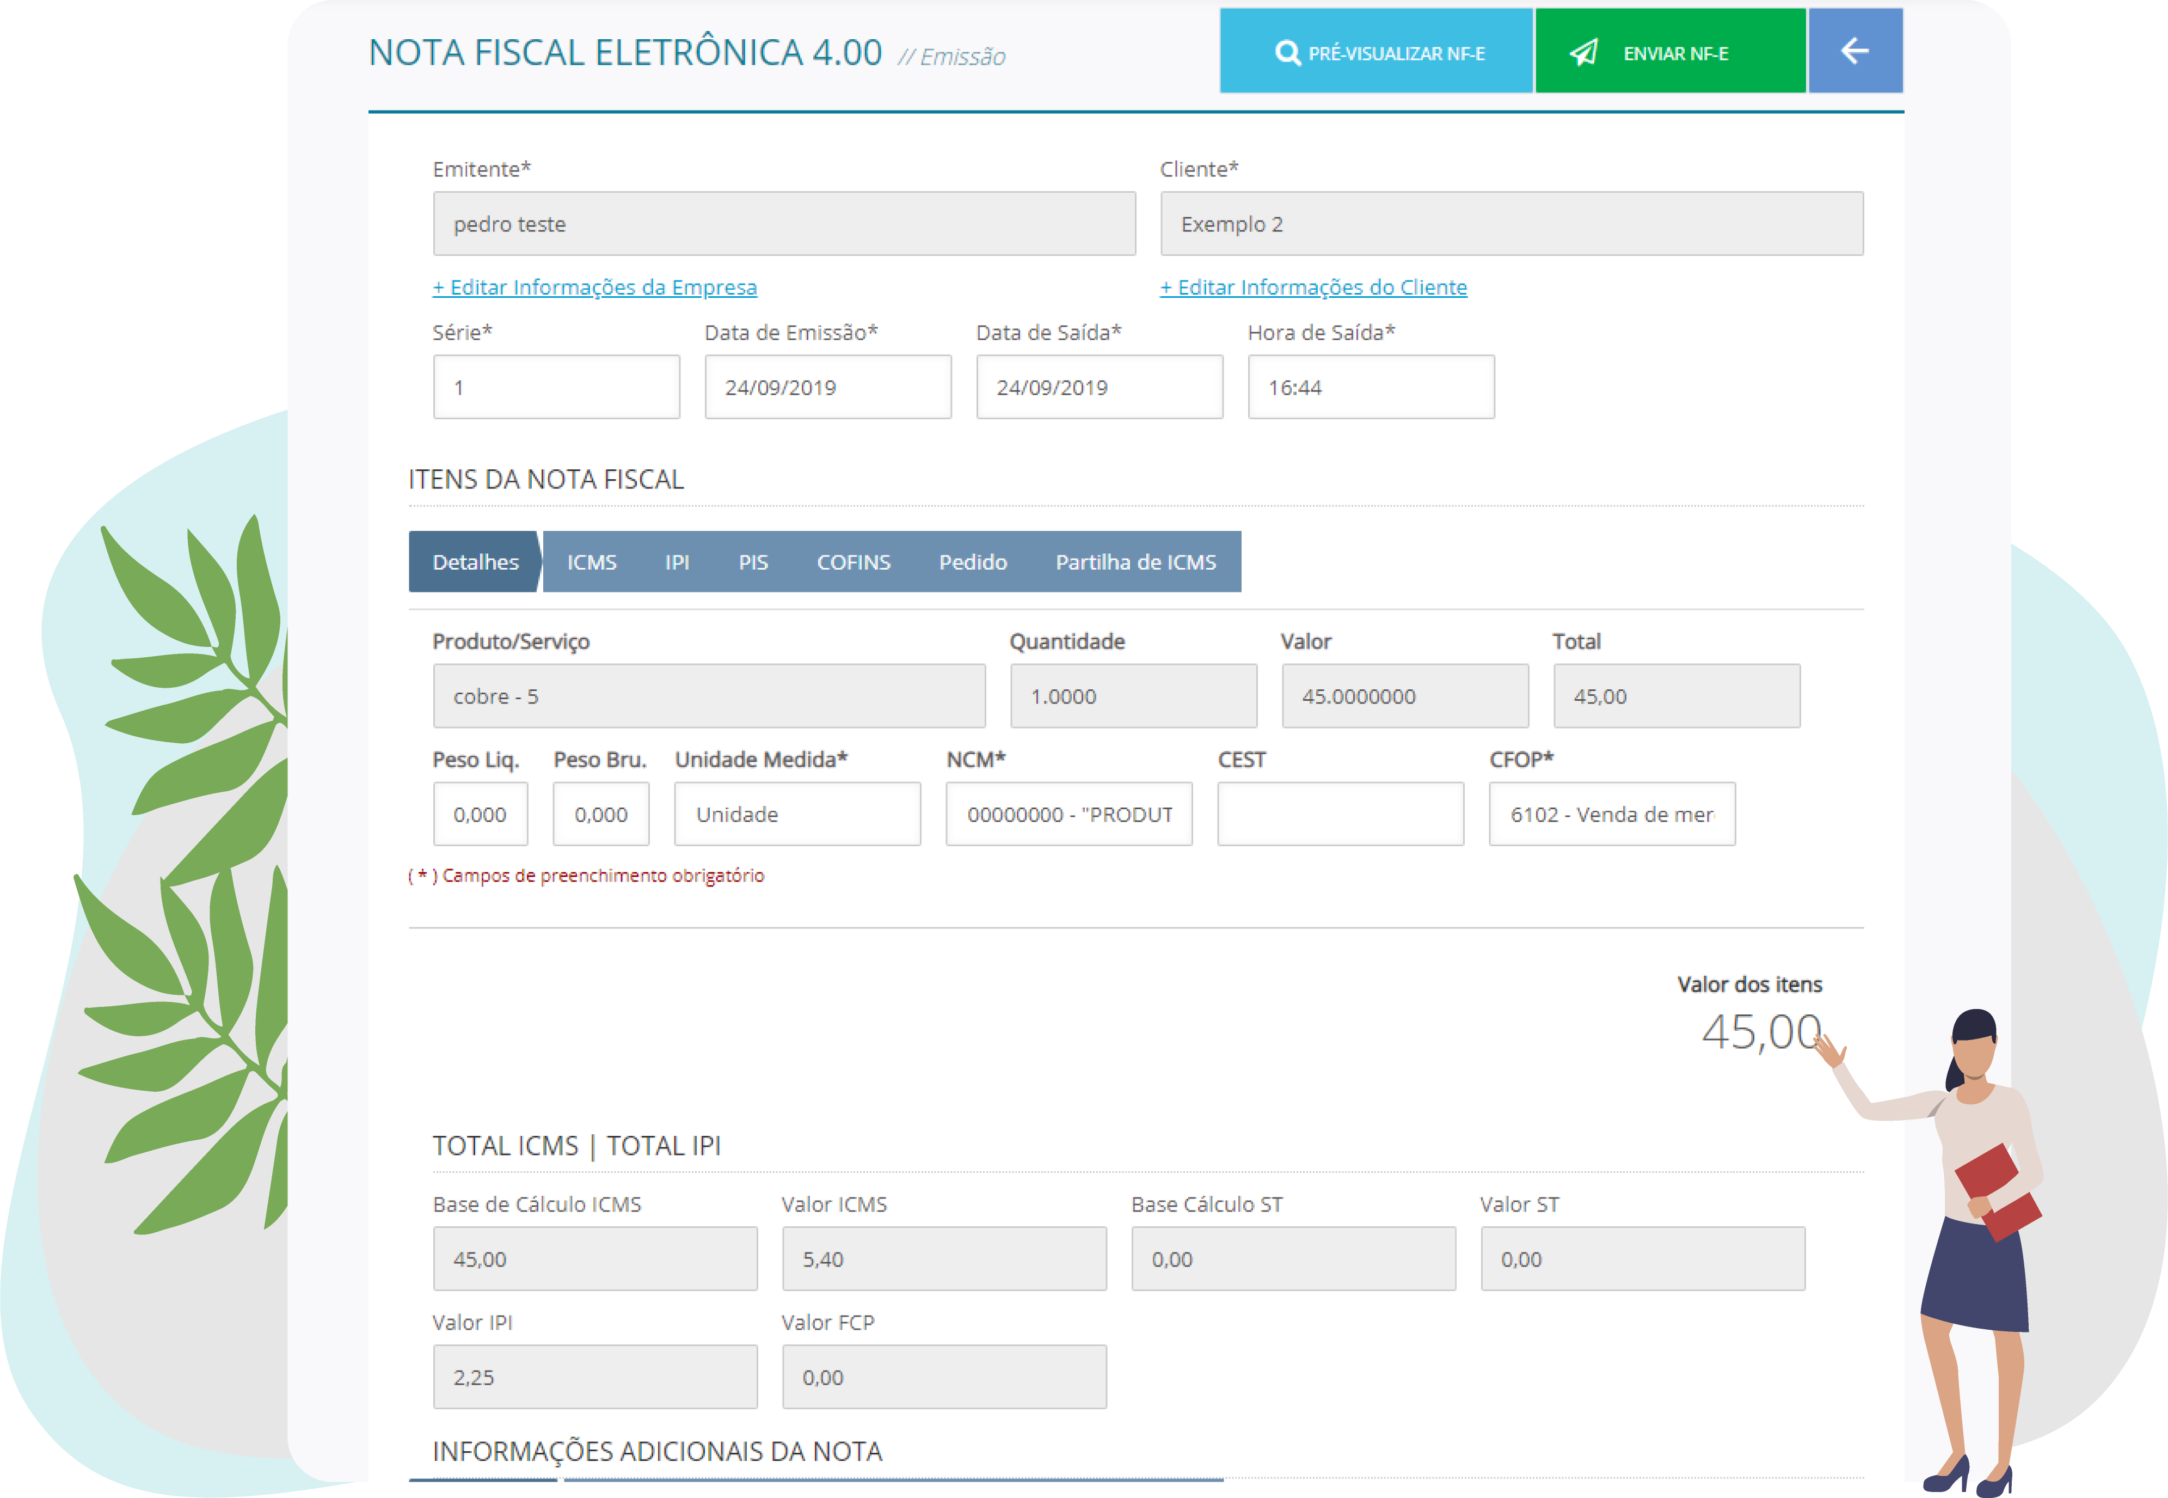
Task: Click the Valor FCP field
Action: point(945,1377)
